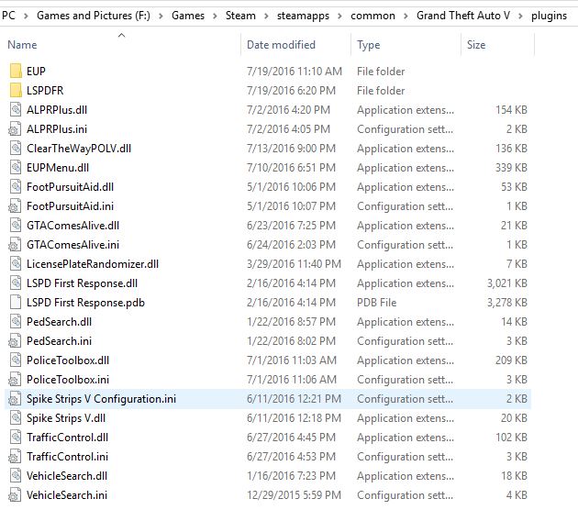Open the LSPDFR folder icon
Image resolution: width=578 pixels, height=510 pixels.
tap(16, 90)
